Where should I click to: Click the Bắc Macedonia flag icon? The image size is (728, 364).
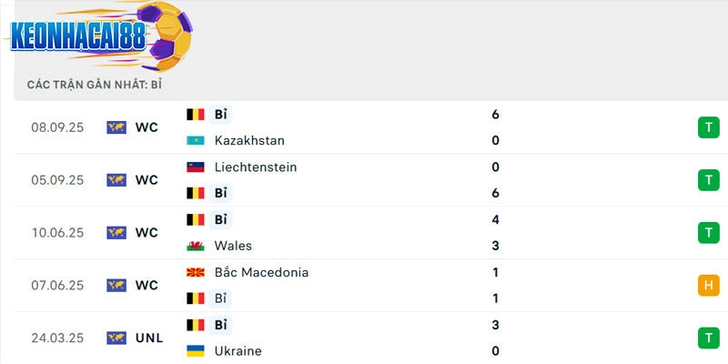click(x=195, y=272)
